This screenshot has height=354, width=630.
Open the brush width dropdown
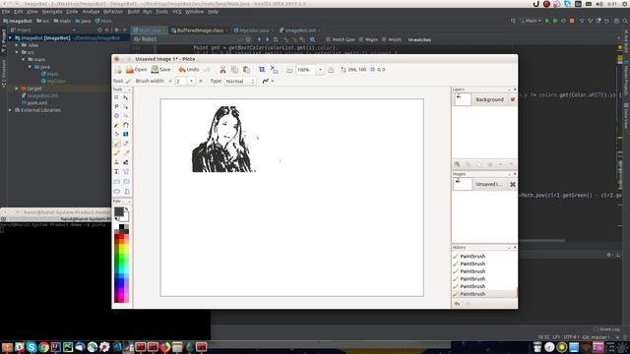click(191, 81)
